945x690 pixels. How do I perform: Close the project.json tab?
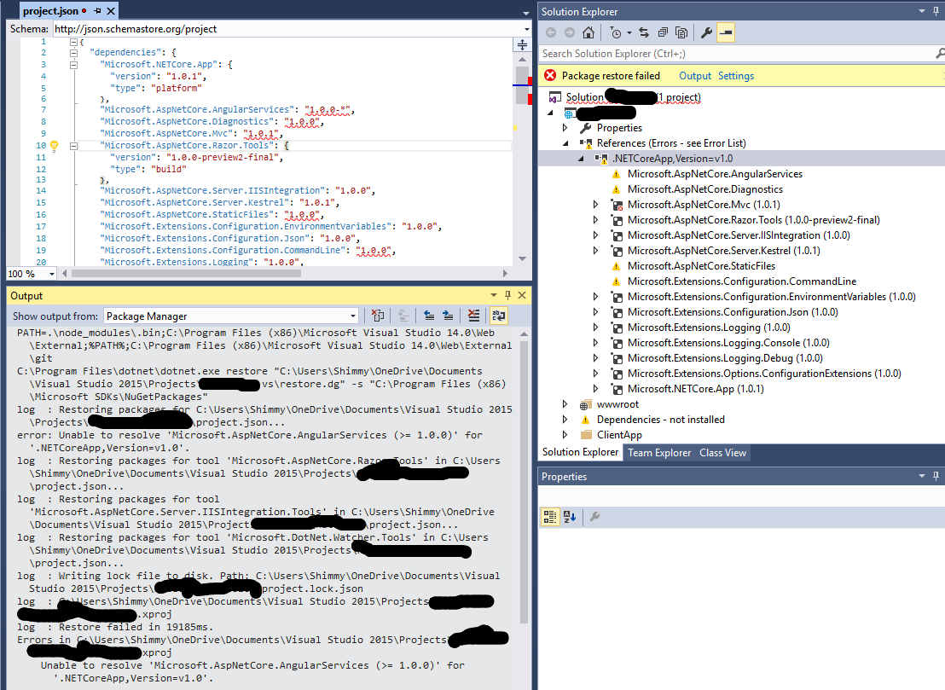[111, 11]
